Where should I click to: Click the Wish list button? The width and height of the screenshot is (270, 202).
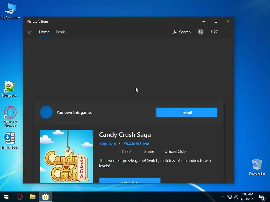pos(130,181)
